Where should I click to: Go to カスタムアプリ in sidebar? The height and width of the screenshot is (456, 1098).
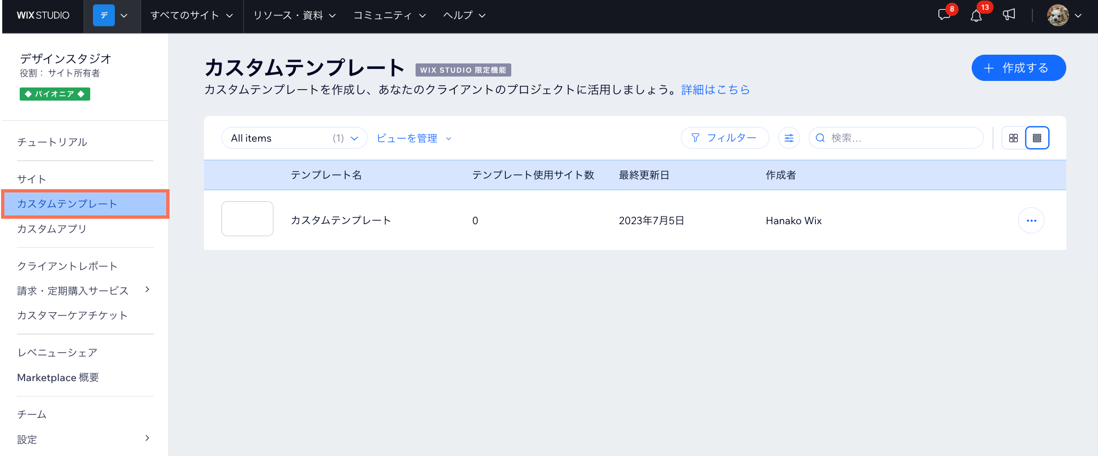(x=52, y=229)
